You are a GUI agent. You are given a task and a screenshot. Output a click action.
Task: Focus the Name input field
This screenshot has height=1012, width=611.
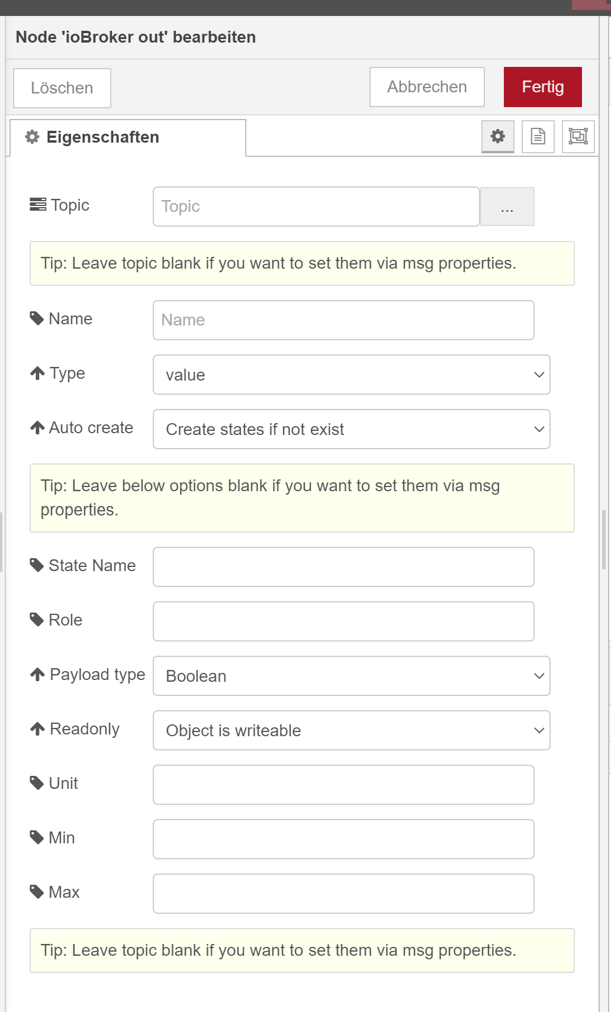[x=343, y=320]
